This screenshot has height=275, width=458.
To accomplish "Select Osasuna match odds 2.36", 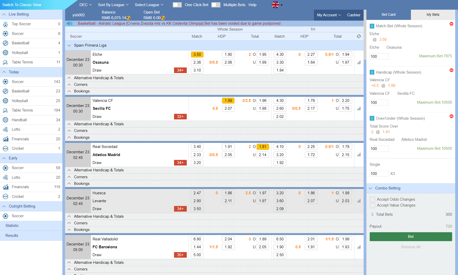I will coord(197,62).
